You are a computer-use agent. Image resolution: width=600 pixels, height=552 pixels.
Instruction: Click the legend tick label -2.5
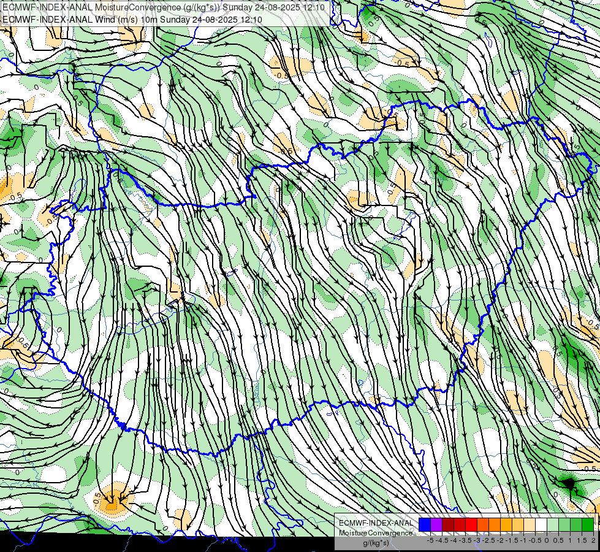[x=488, y=540]
